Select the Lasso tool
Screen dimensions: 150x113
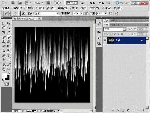coord(4,28)
